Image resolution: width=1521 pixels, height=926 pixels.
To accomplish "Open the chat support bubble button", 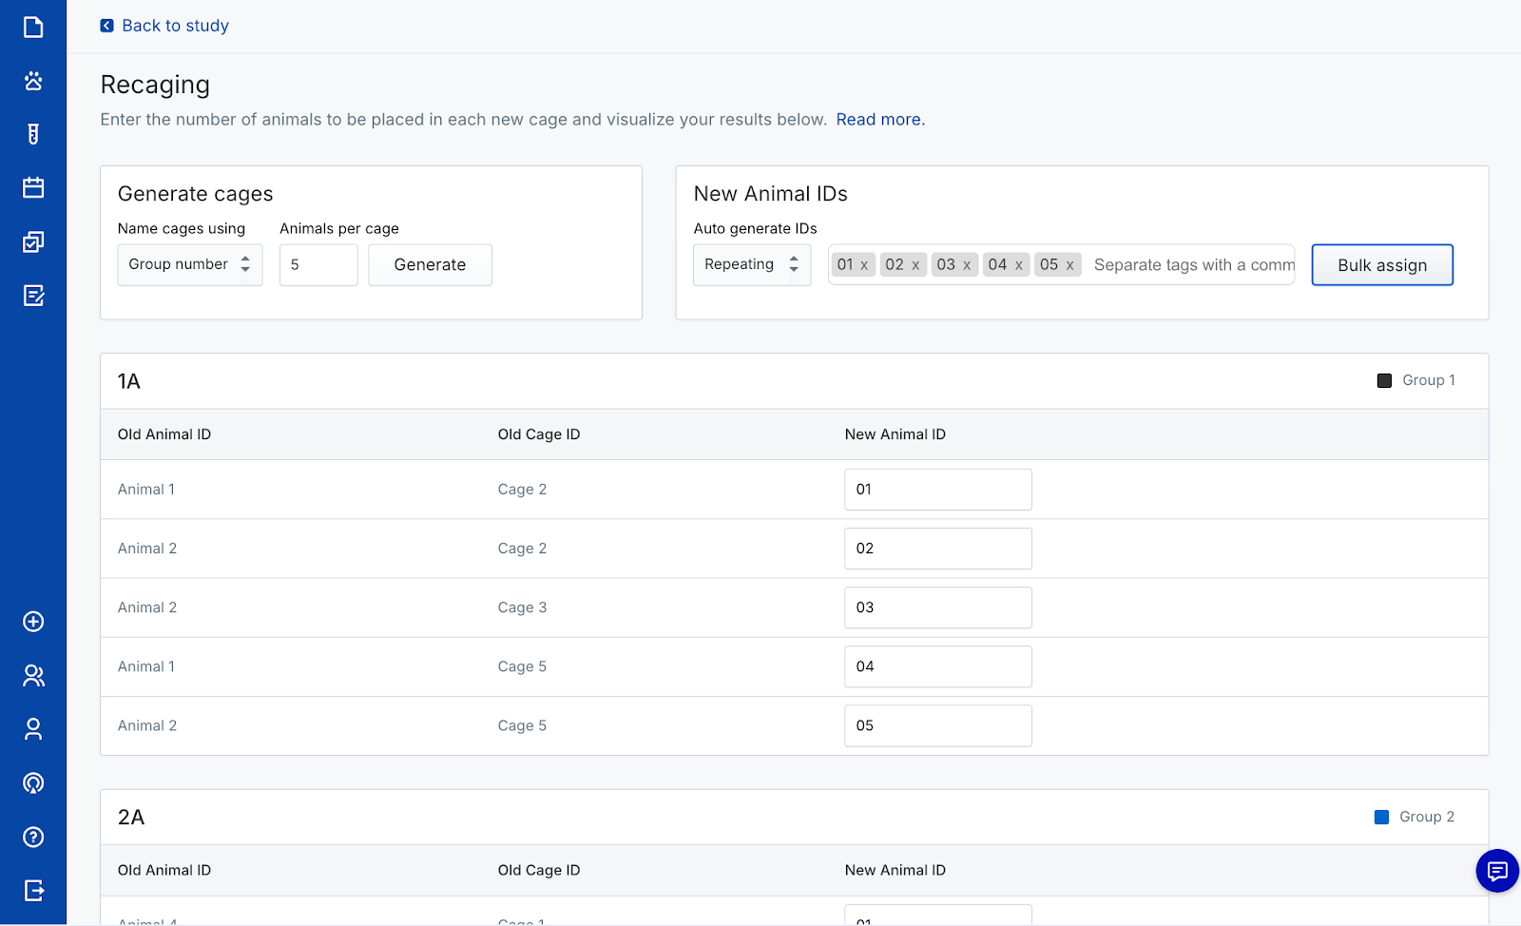I will coord(1497,871).
